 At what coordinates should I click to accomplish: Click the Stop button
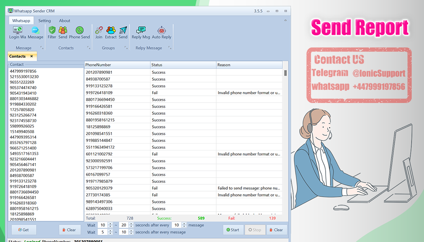coord(255,230)
